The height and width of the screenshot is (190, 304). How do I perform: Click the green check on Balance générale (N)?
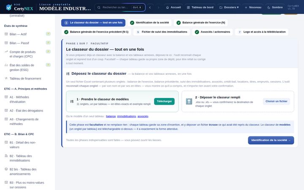click(x=179, y=23)
